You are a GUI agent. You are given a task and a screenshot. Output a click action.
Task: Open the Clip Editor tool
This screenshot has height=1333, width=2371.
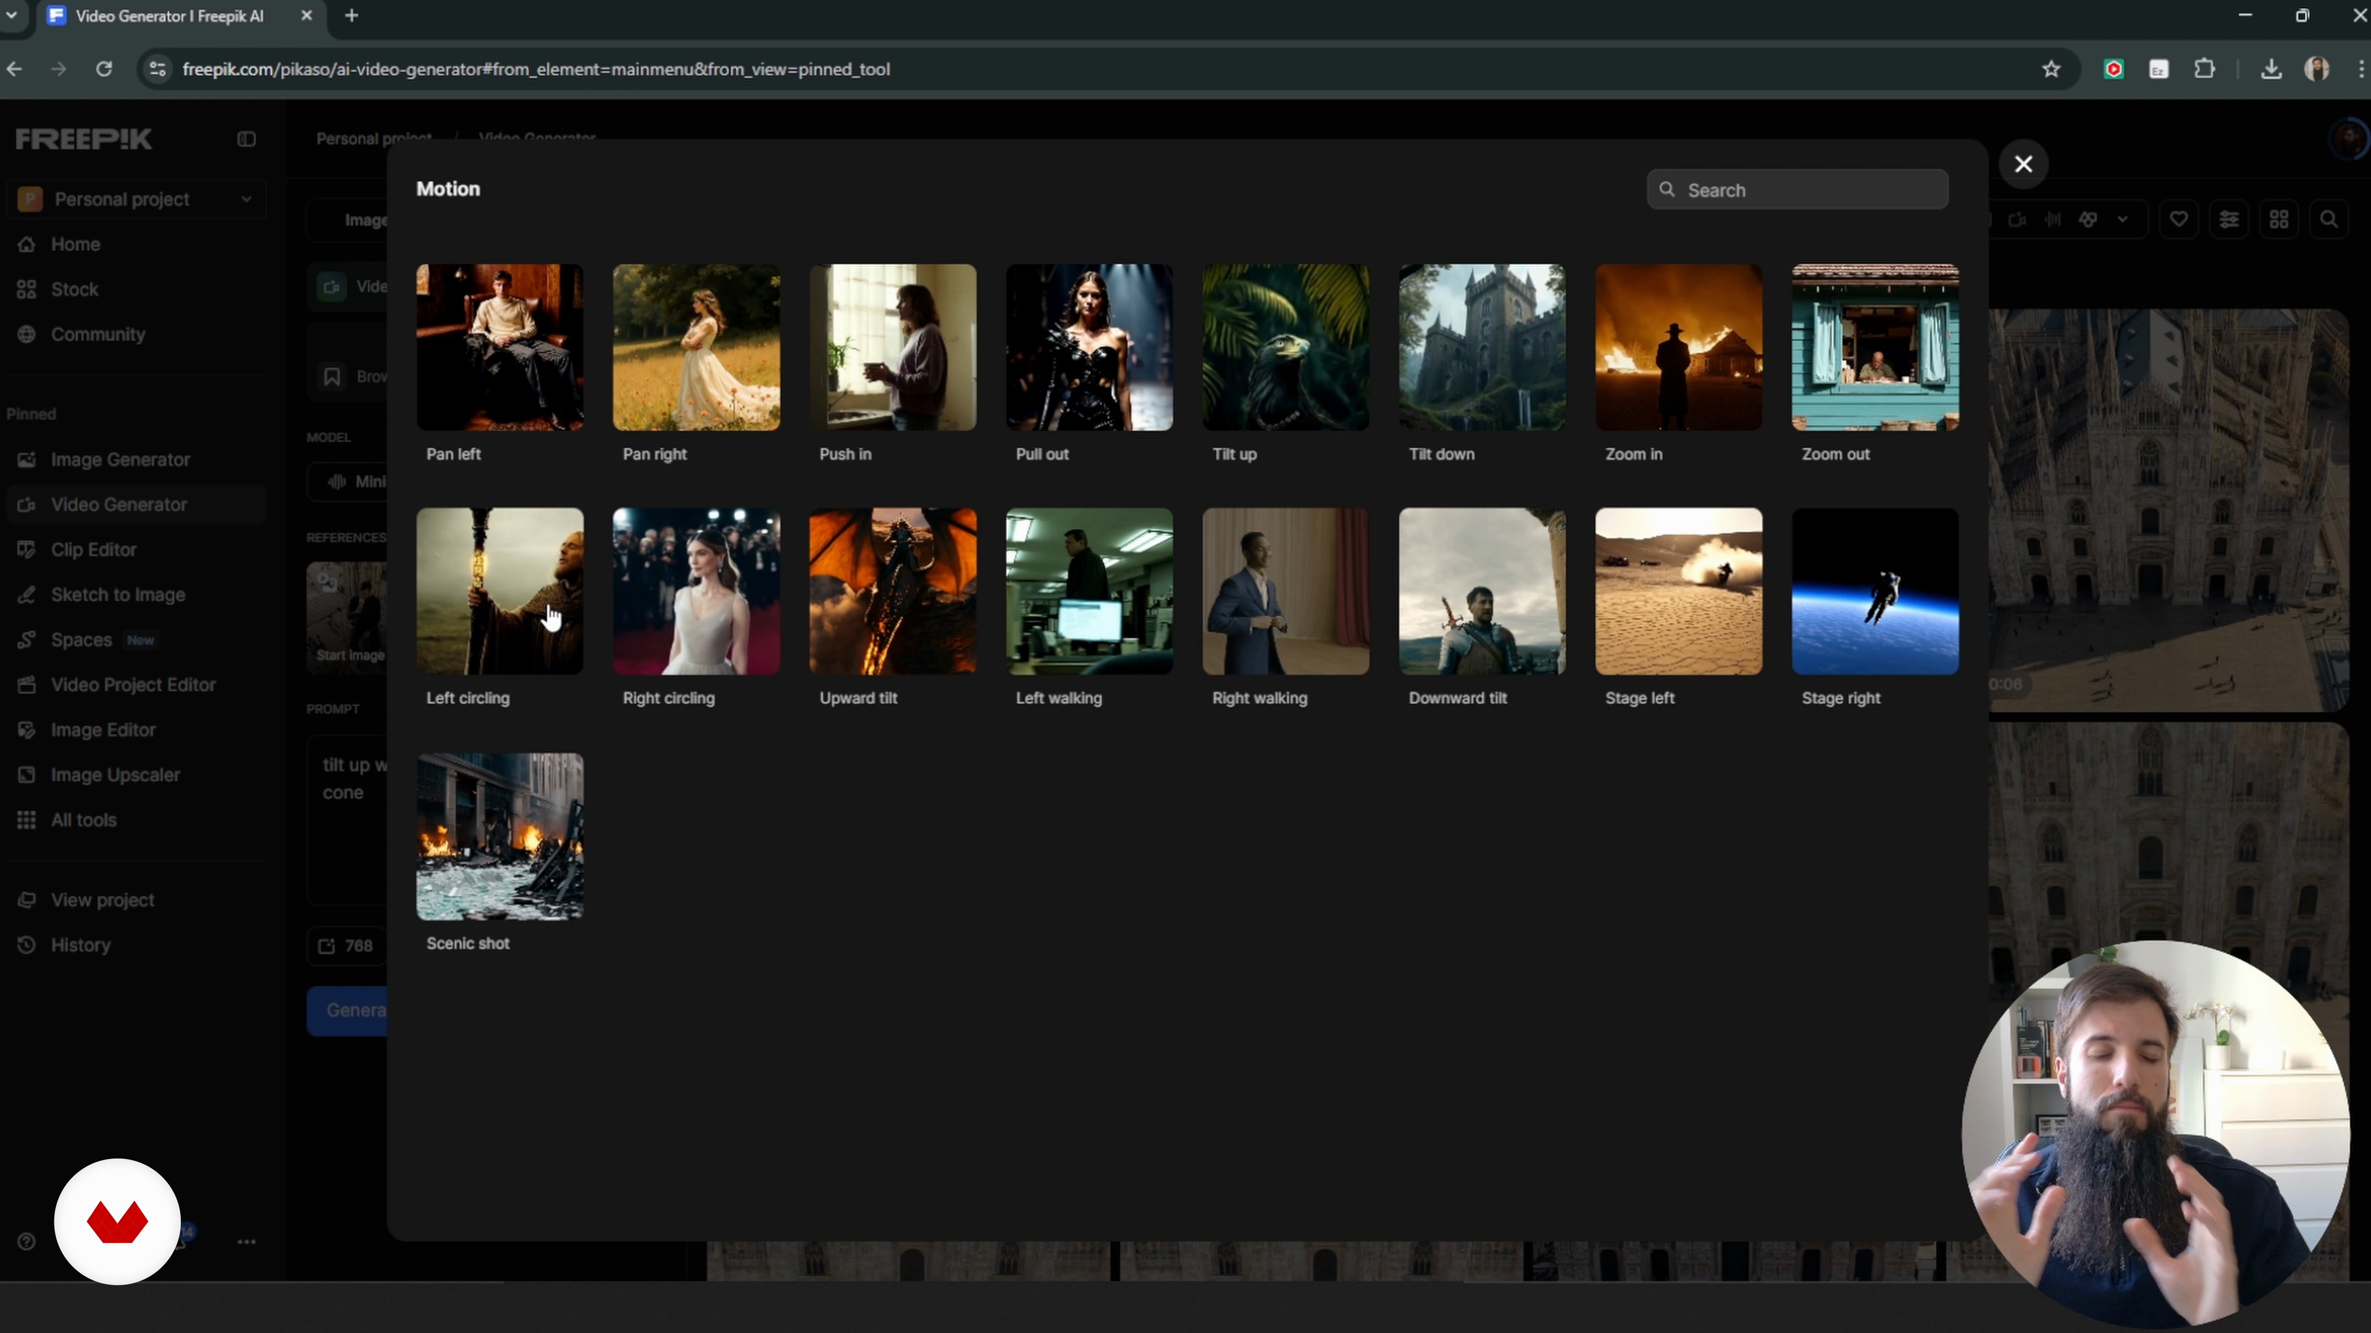click(x=136, y=550)
